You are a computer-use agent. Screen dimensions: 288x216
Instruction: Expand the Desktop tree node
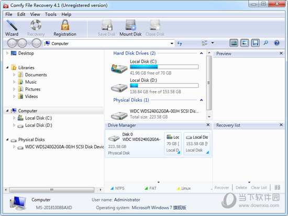click(x=7, y=53)
